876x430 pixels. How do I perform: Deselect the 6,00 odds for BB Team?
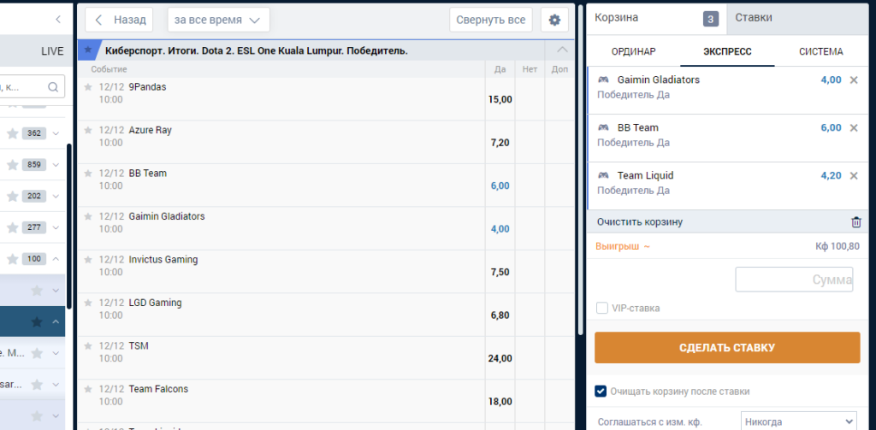(500, 186)
